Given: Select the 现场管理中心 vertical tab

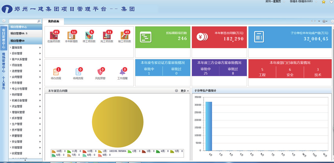Looking at the screenshot, I should click(x=4, y=62).
